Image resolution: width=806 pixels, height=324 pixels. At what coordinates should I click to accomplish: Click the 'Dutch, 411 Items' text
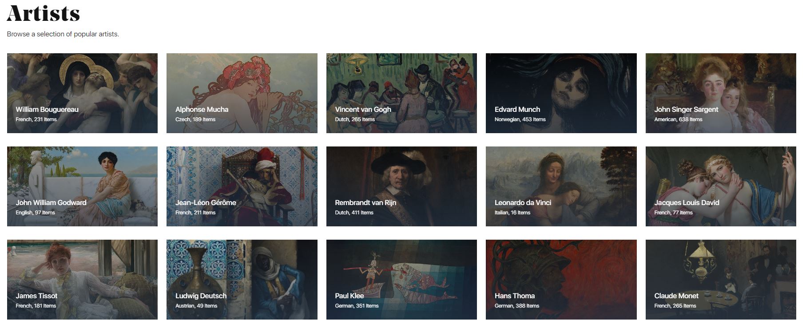click(354, 213)
